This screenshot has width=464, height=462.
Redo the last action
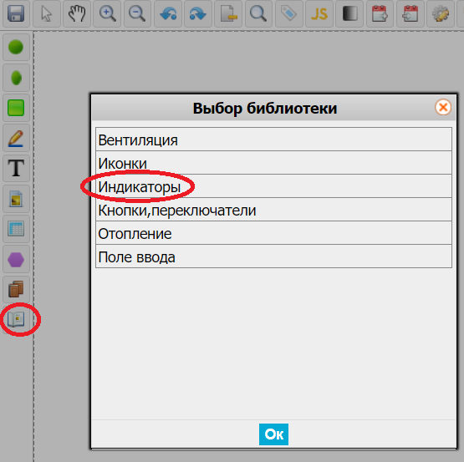(x=198, y=13)
